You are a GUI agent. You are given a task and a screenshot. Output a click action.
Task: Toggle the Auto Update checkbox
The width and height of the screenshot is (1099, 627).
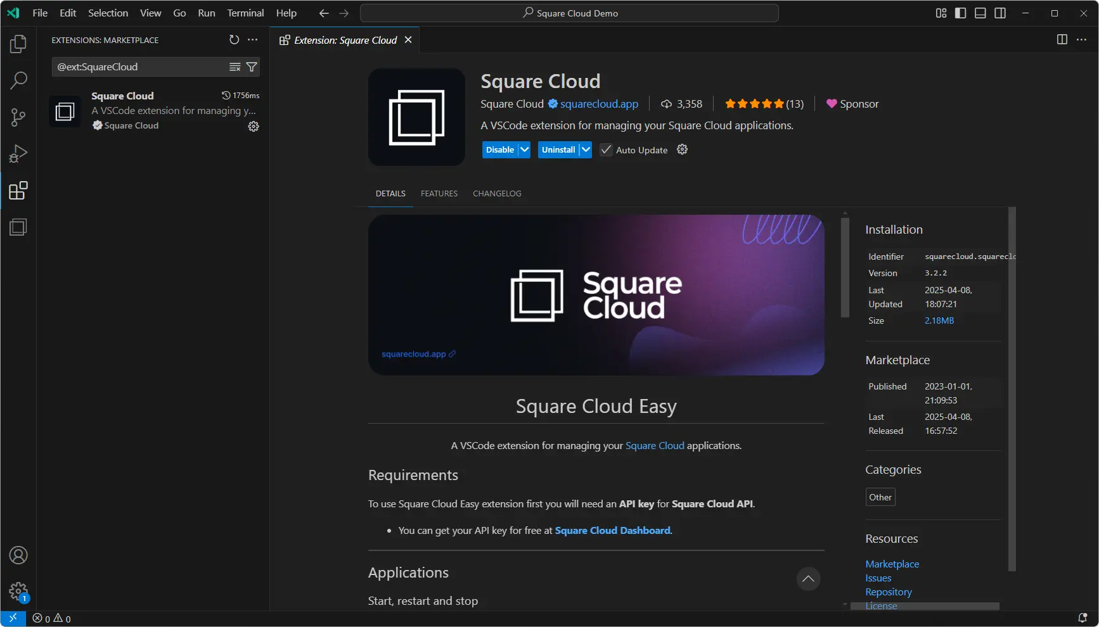pyautogui.click(x=606, y=150)
